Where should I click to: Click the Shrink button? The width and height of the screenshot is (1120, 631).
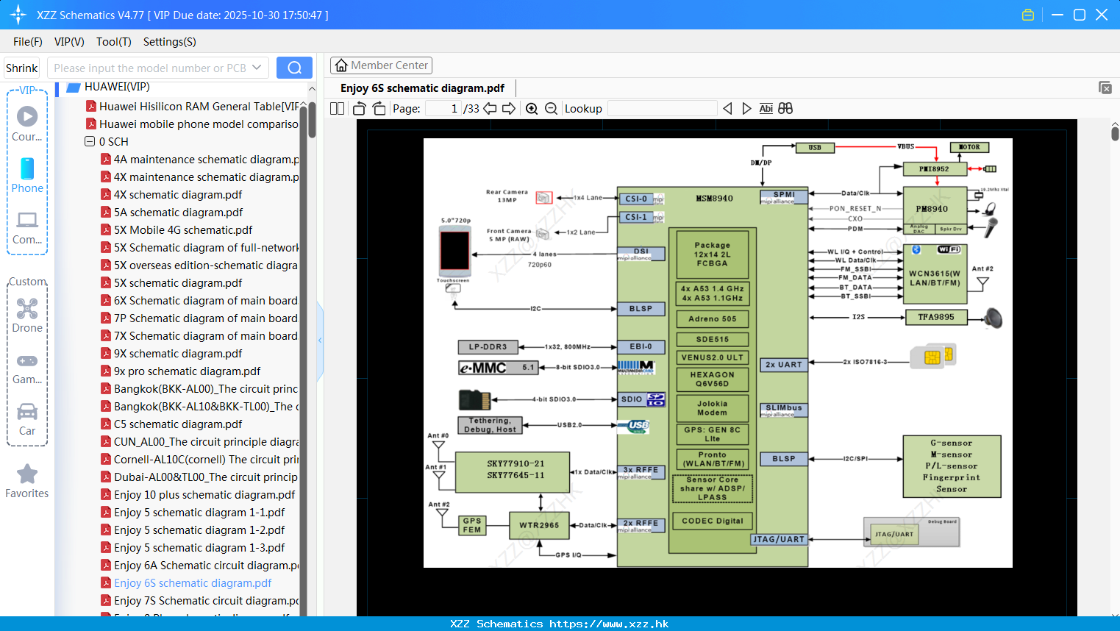tap(22, 68)
